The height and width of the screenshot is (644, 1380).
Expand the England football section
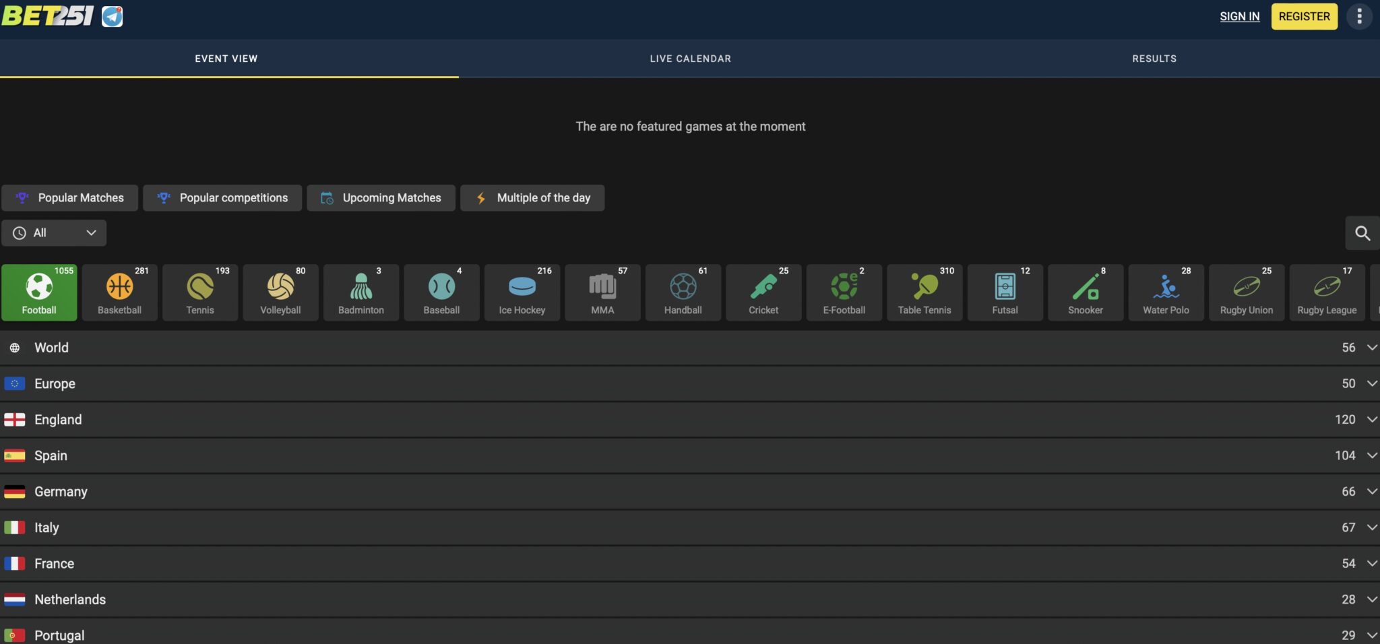tap(690, 420)
